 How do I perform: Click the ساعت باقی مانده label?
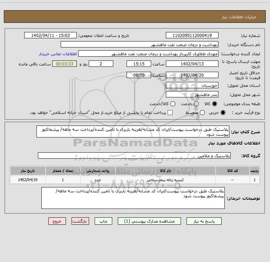tap(35, 64)
